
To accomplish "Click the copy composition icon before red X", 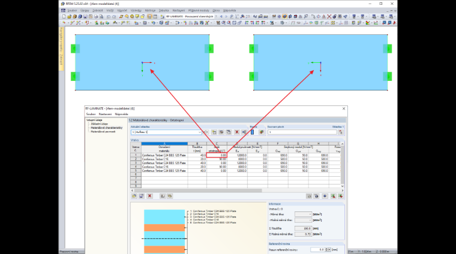I will (229, 132).
